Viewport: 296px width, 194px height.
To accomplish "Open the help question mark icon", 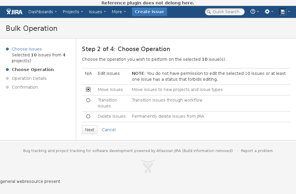I will click(x=253, y=12).
